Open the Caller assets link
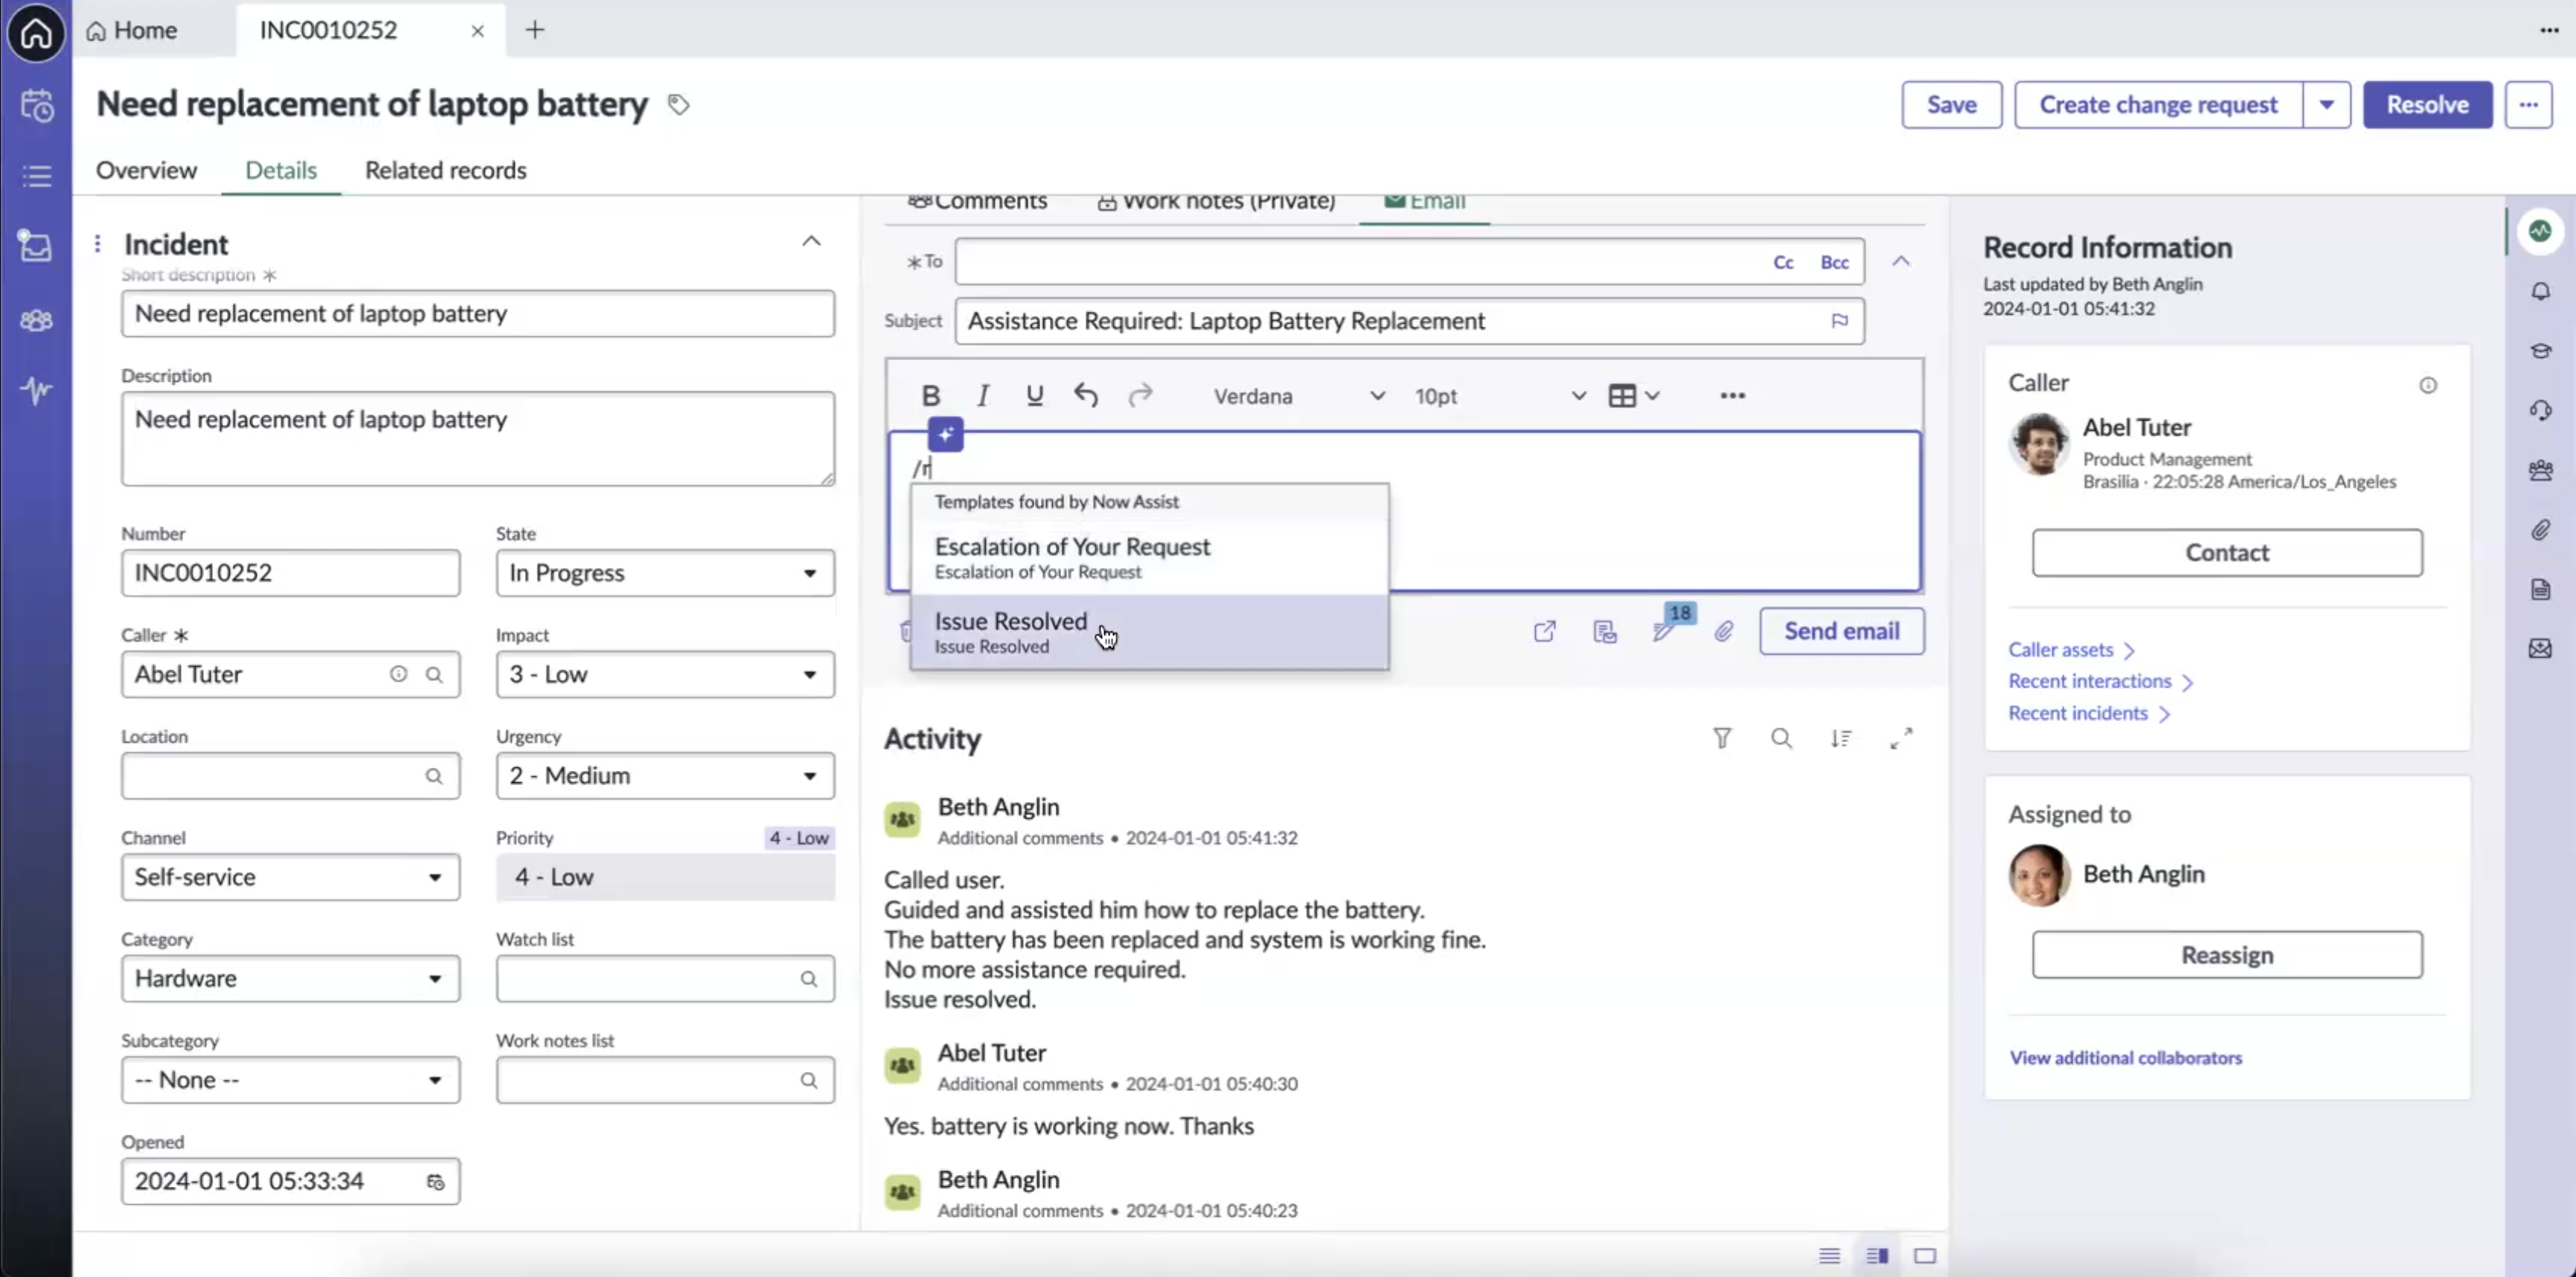This screenshot has width=2576, height=1277. [x=2071, y=650]
